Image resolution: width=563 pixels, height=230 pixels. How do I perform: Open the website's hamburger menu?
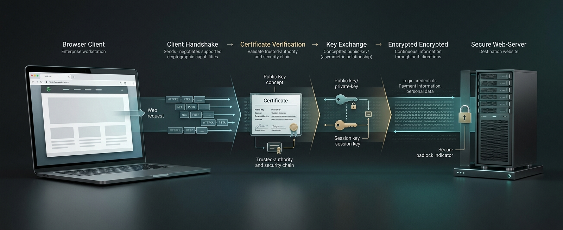(122, 90)
